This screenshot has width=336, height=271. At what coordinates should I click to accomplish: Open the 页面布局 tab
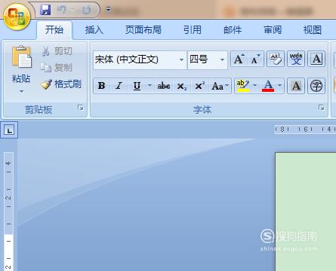point(143,30)
